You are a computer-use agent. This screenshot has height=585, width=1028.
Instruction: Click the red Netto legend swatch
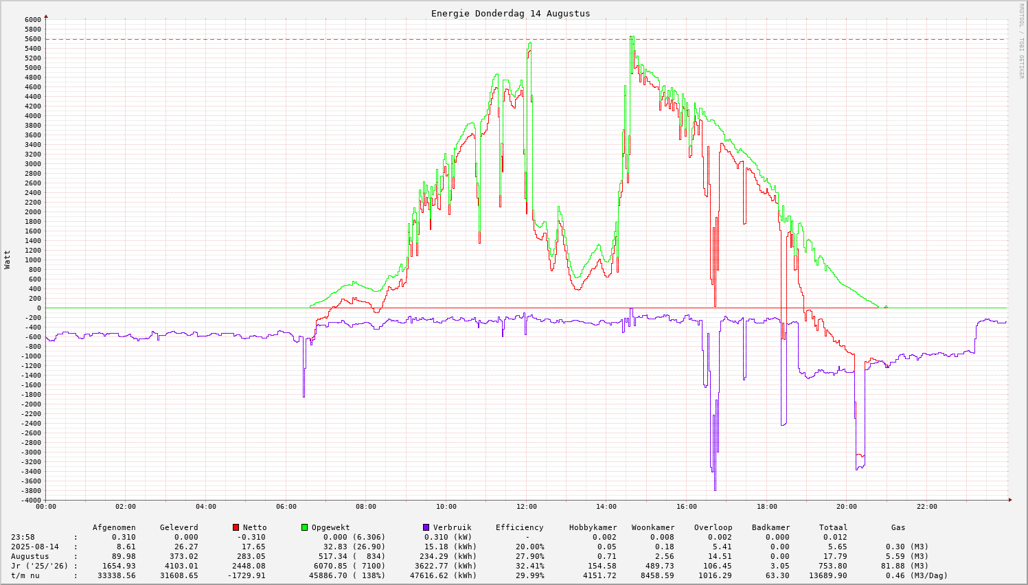point(236,527)
